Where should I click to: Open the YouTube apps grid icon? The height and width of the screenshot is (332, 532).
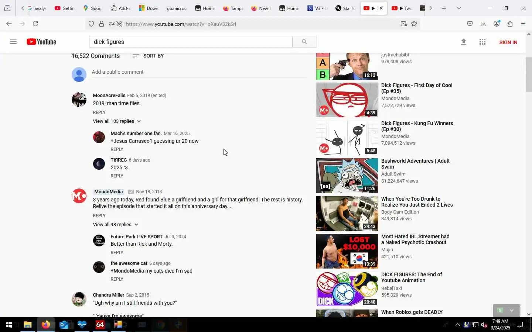482,42
